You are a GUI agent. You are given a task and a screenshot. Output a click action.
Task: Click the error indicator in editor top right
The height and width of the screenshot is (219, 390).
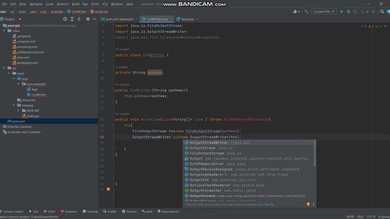pos(363,26)
